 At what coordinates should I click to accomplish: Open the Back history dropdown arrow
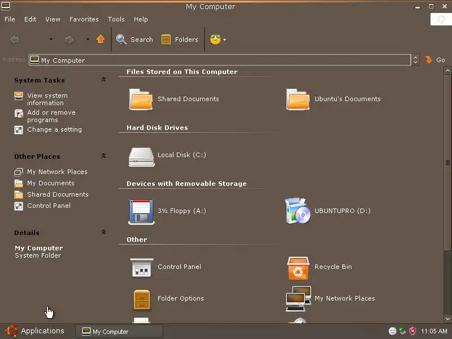coord(51,39)
